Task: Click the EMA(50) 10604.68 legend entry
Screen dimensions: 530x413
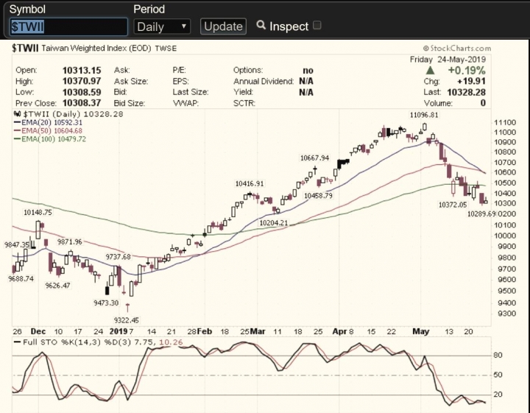Action: [x=48, y=131]
